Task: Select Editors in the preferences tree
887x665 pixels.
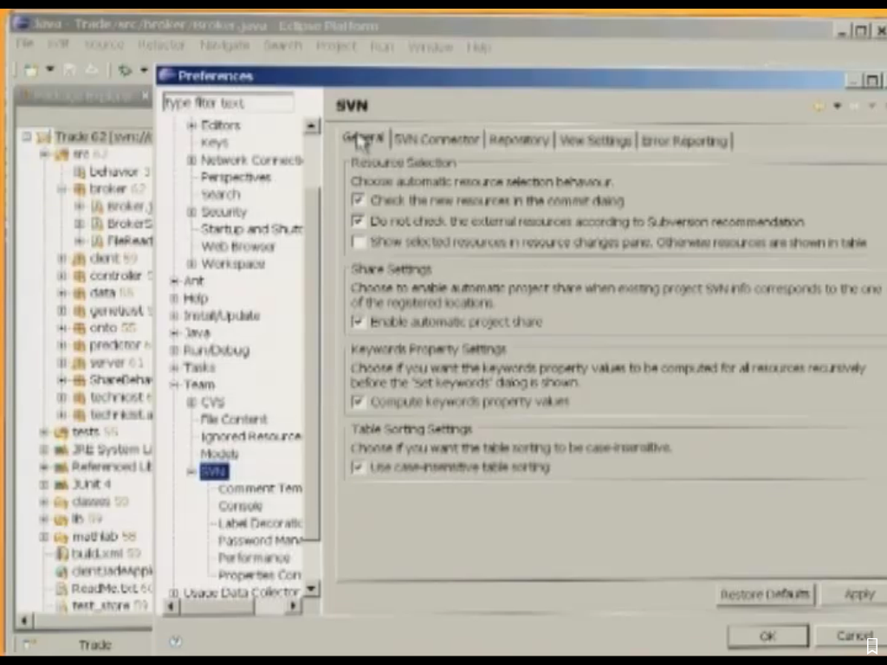Action: click(x=221, y=125)
